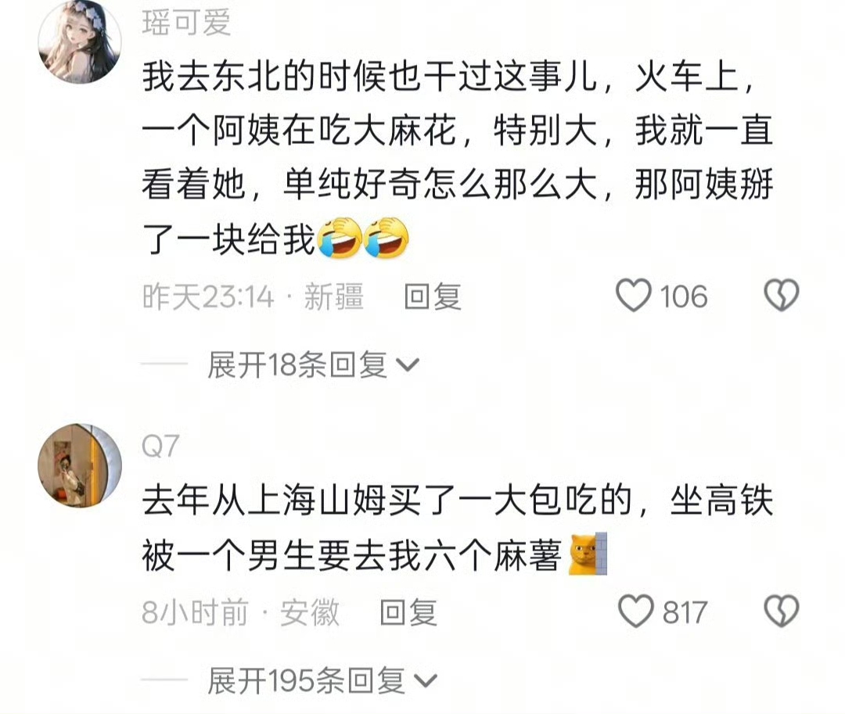The image size is (845, 714).
Task: Open Q7's profile avatar picture
Action: (x=80, y=465)
